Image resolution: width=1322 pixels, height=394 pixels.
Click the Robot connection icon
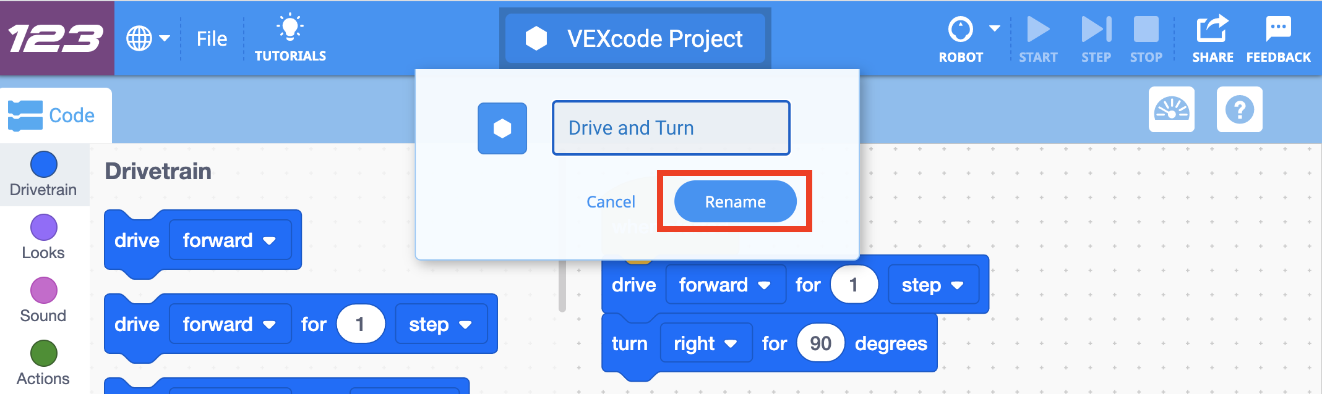pos(960,29)
